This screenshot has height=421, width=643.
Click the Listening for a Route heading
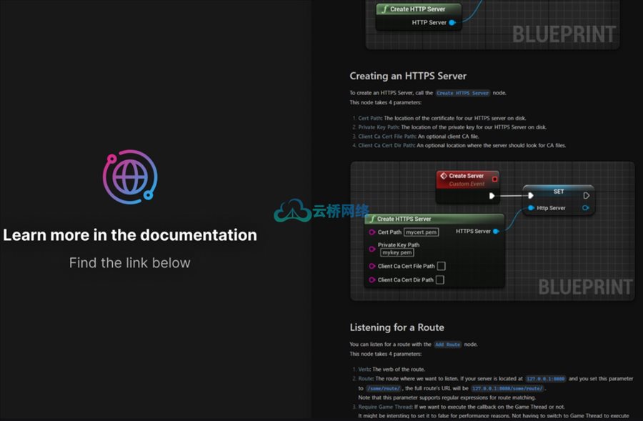(x=397, y=327)
